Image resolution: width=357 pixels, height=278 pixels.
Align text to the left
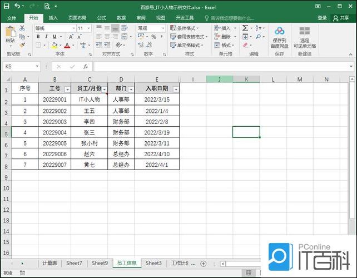[98, 37]
